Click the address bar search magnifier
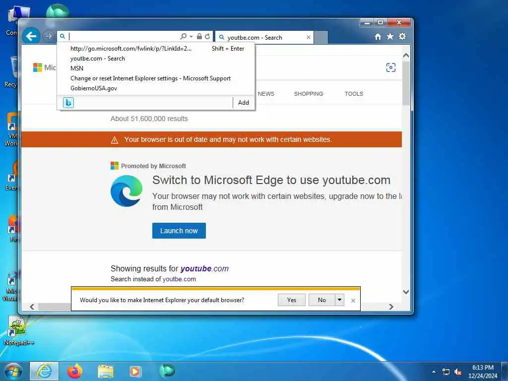The height and width of the screenshot is (381, 508). pos(184,36)
